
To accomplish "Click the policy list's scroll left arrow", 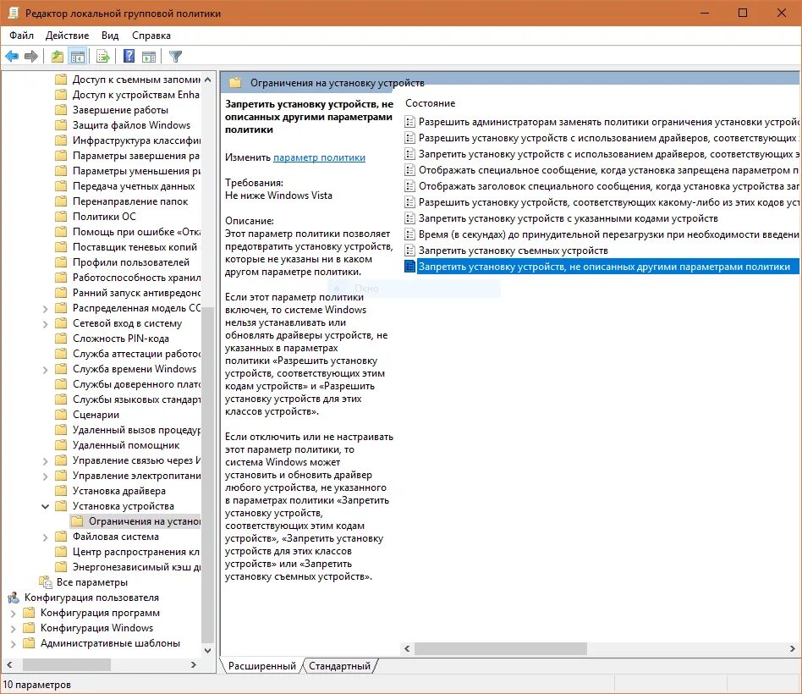I will tap(407, 648).
